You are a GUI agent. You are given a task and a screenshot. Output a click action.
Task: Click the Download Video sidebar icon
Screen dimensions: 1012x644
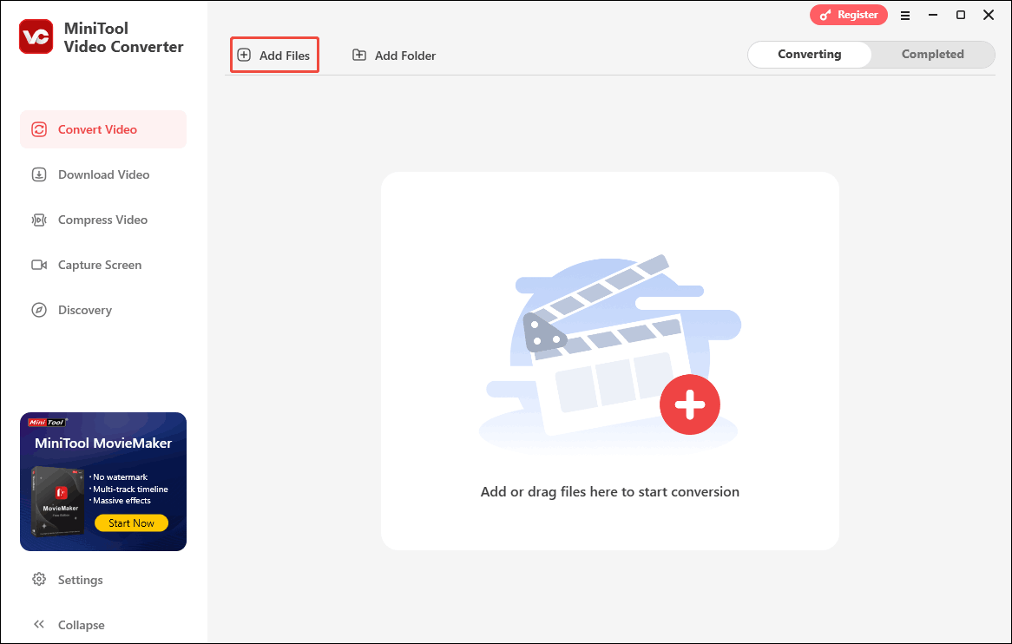[x=39, y=174]
